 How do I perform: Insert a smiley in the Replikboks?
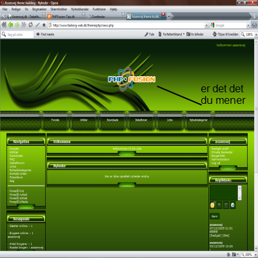click(x=212, y=205)
